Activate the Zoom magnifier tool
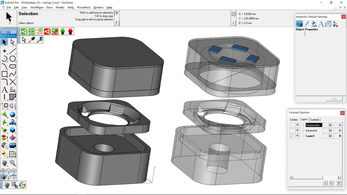Screen dimensions: 347x195 coord(13,163)
